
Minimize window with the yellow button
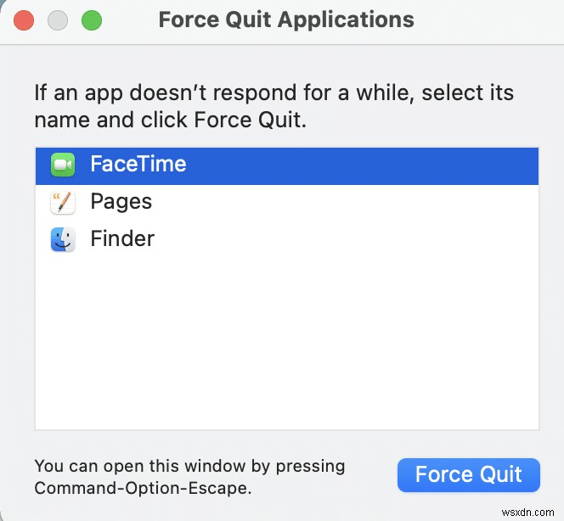click(58, 20)
